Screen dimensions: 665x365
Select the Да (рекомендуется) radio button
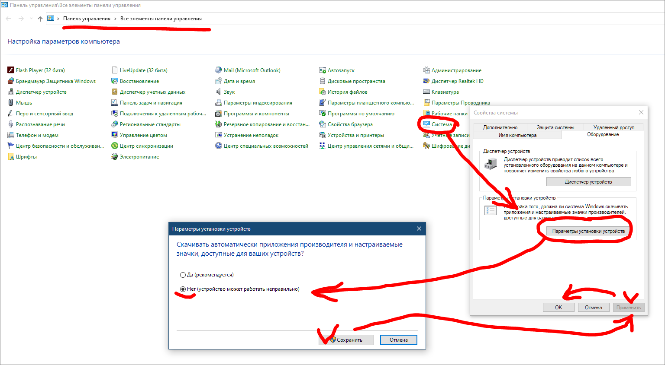(x=183, y=275)
